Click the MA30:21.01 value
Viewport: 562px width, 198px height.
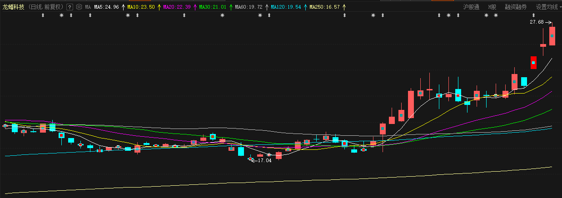[213, 7]
